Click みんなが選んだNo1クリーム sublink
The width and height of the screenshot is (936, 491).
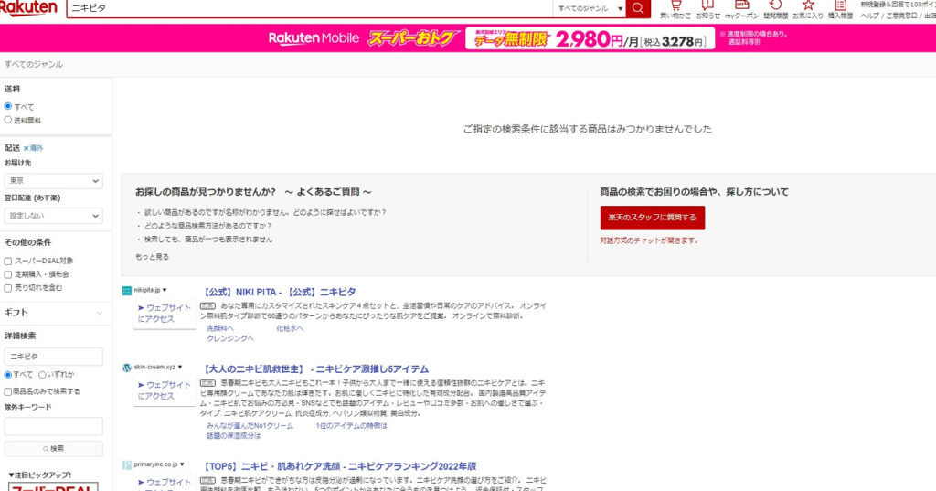pos(250,426)
